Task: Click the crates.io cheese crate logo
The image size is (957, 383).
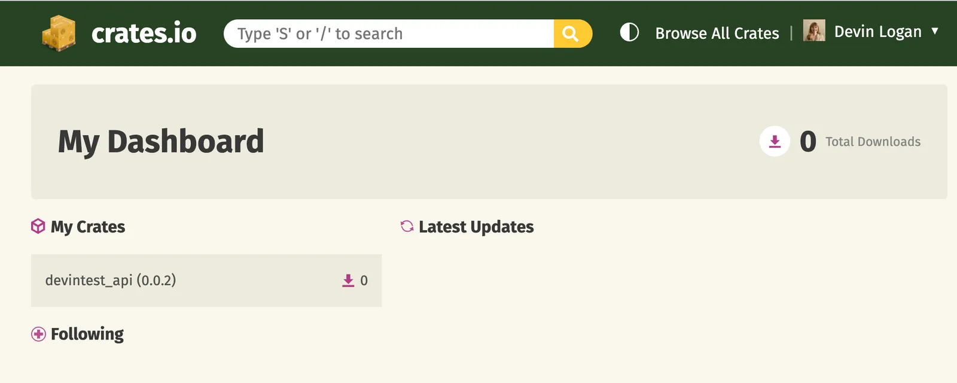Action: point(59,33)
